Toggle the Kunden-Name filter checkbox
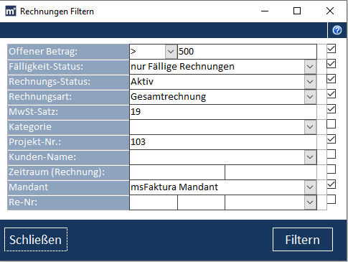Image resolution: width=348 pixels, height=262 pixels. pos(331,154)
